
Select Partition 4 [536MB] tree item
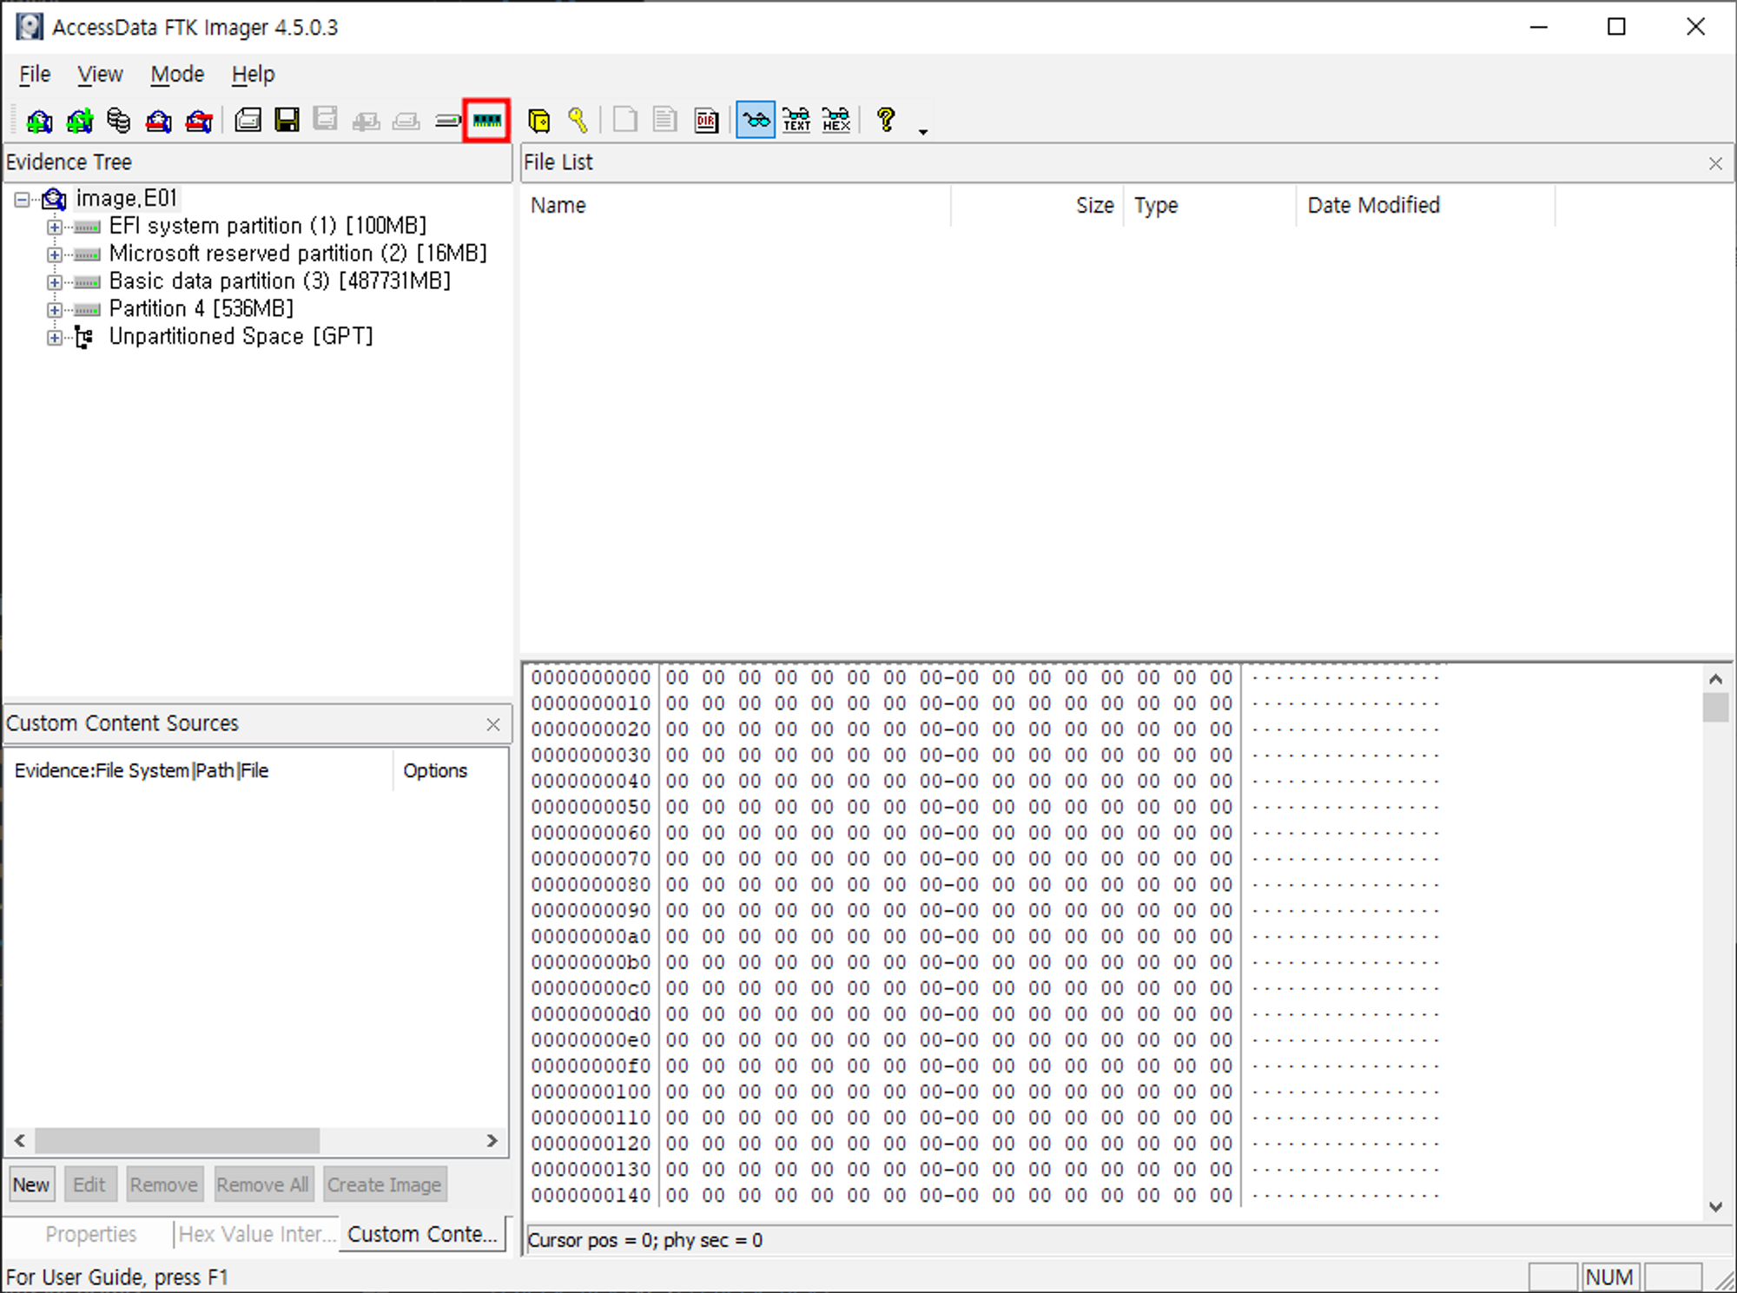pos(201,309)
